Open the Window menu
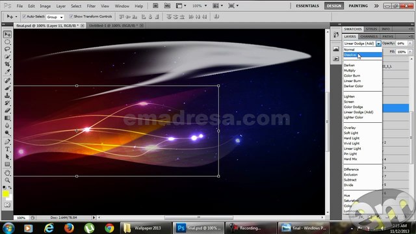The height and width of the screenshot is (234, 416). pos(122,6)
